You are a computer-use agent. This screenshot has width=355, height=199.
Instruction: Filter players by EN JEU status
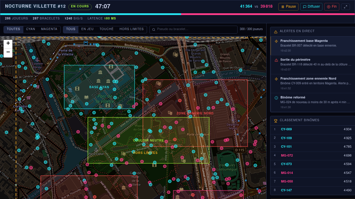click(88, 29)
